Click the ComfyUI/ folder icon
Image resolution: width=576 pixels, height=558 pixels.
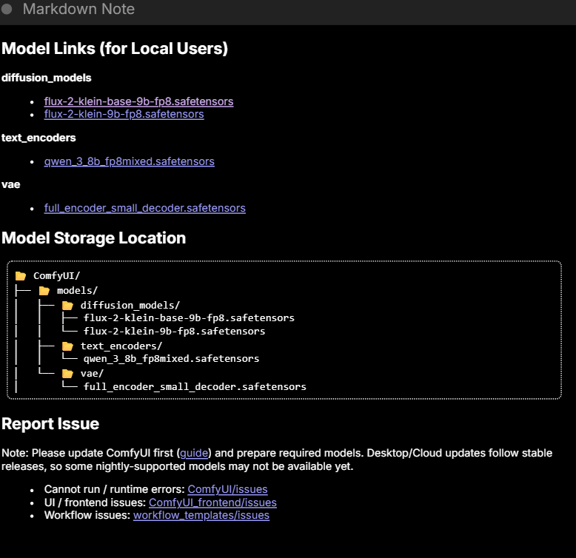point(21,276)
